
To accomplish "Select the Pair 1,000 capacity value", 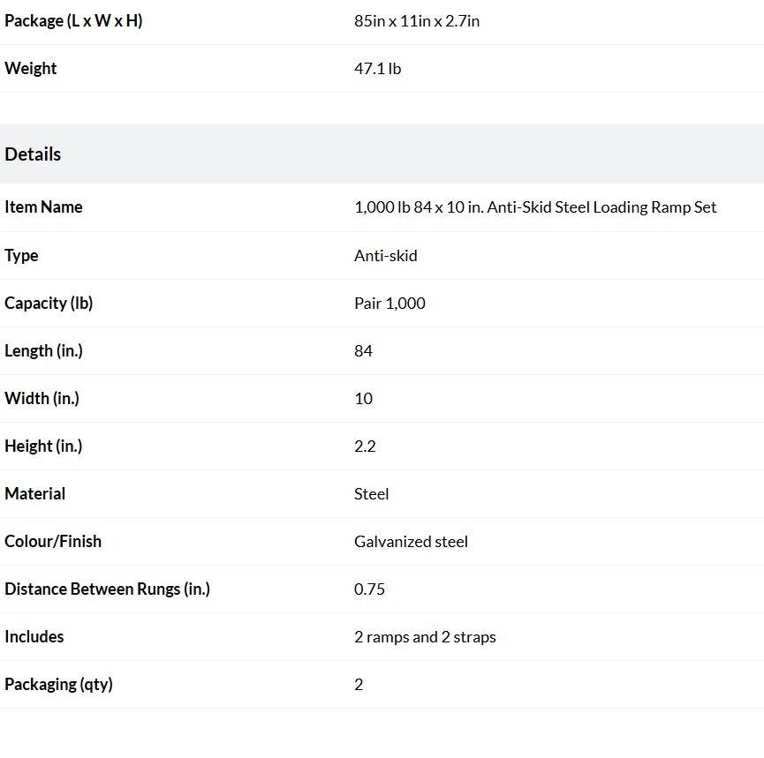I will pos(390,304).
